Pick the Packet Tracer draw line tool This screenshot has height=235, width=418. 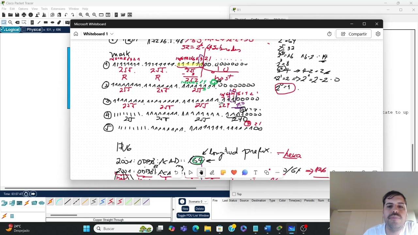39,22
